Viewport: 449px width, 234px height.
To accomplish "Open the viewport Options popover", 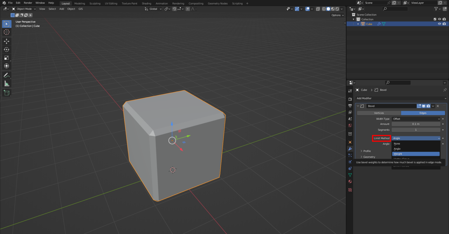I will (337, 15).
